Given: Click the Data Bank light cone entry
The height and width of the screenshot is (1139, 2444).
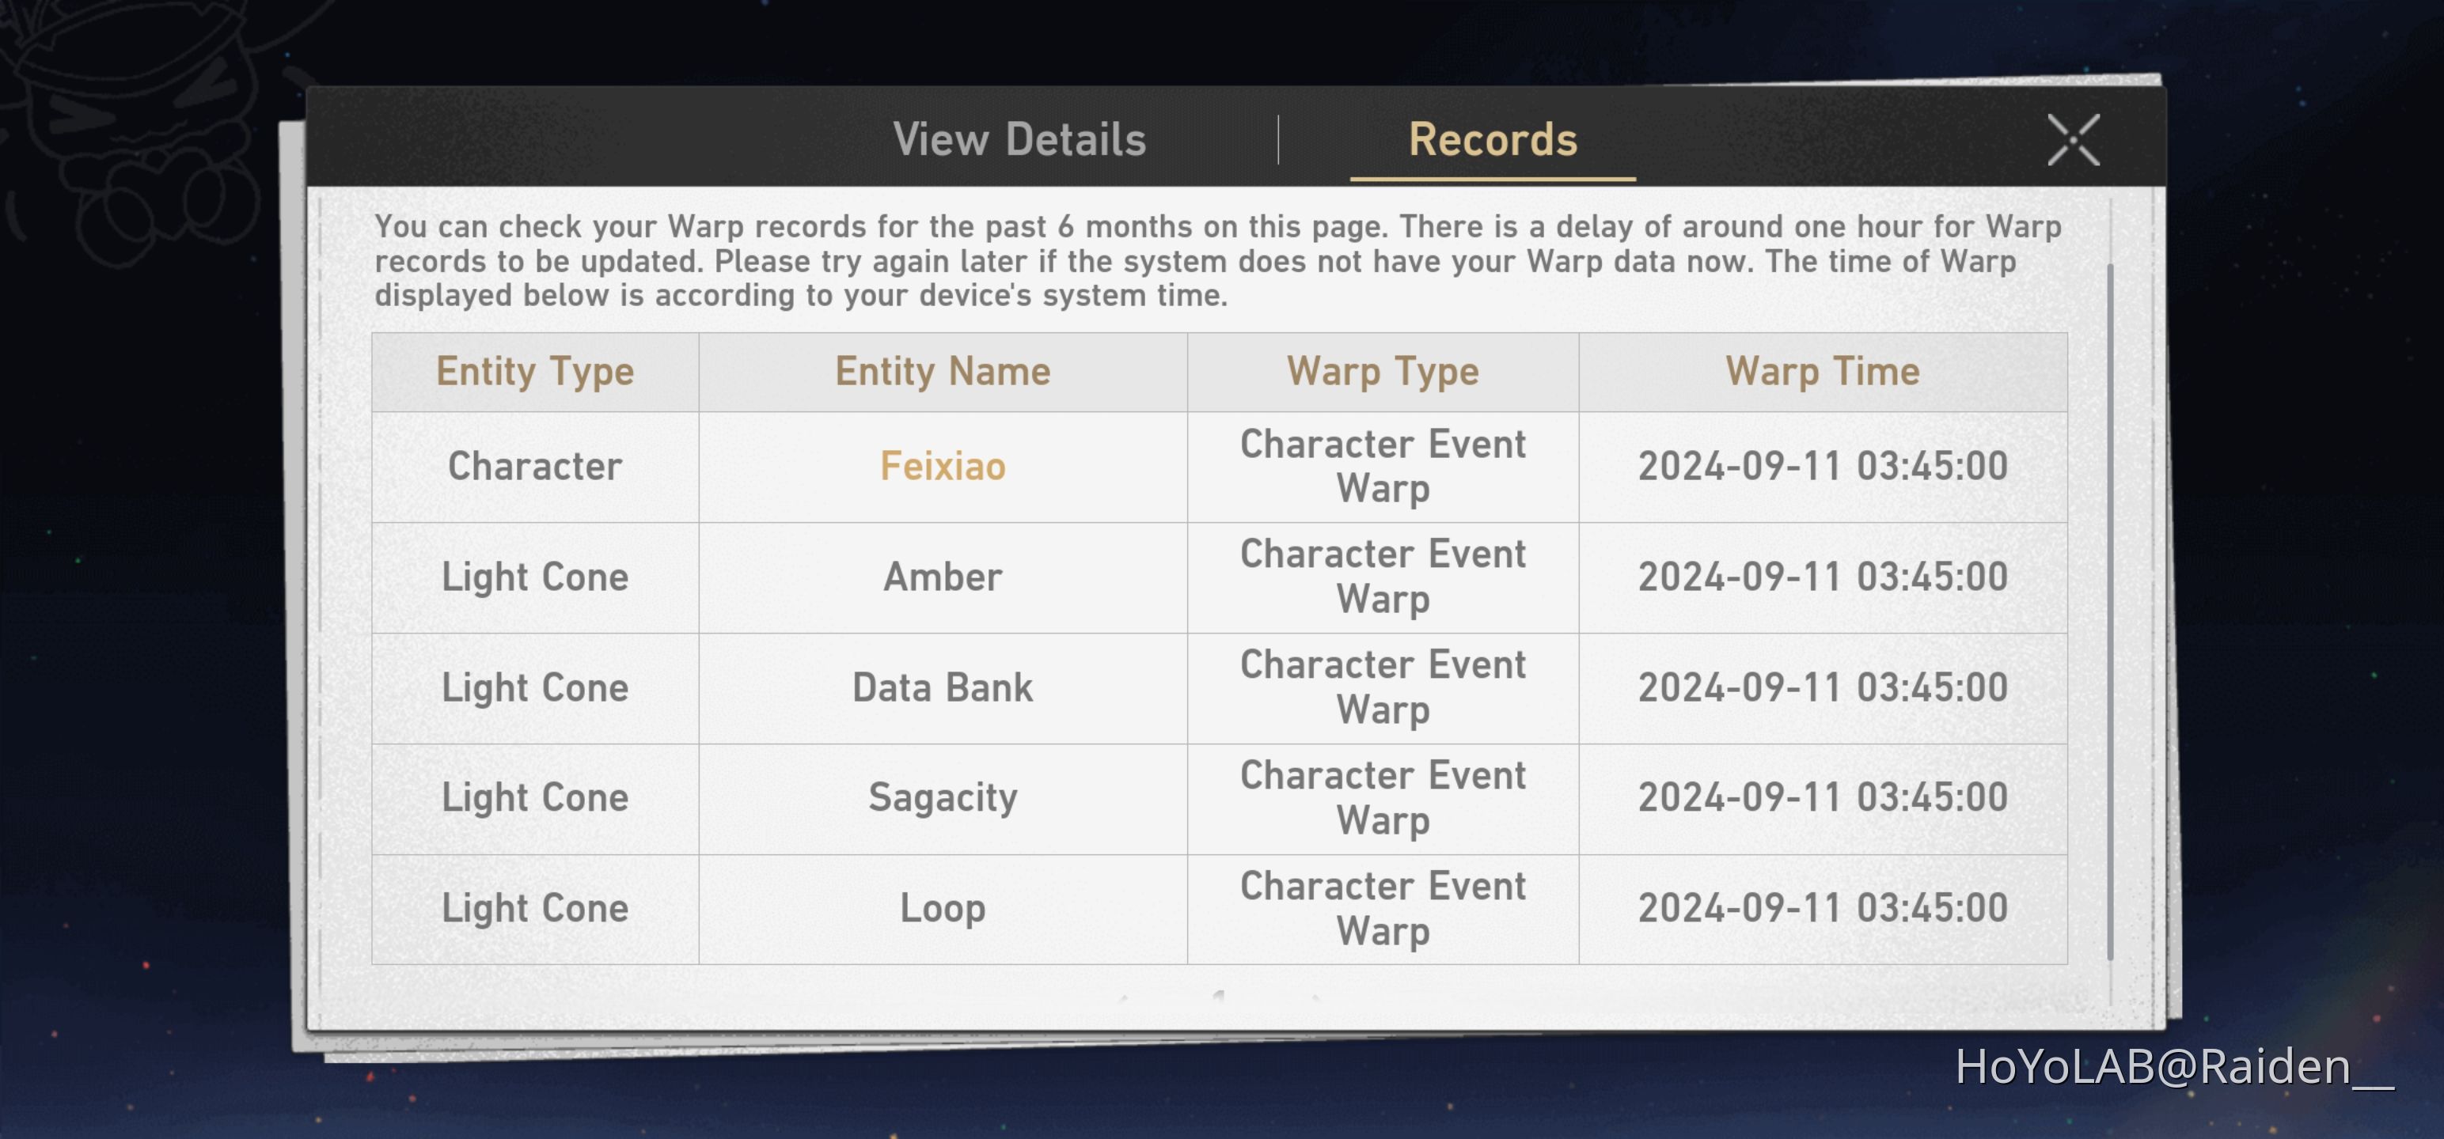Looking at the screenshot, I should click(x=942, y=687).
